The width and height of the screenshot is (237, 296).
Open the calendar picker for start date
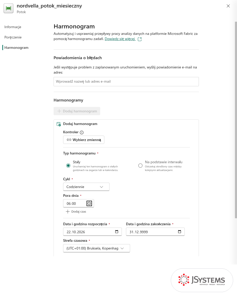117,232
